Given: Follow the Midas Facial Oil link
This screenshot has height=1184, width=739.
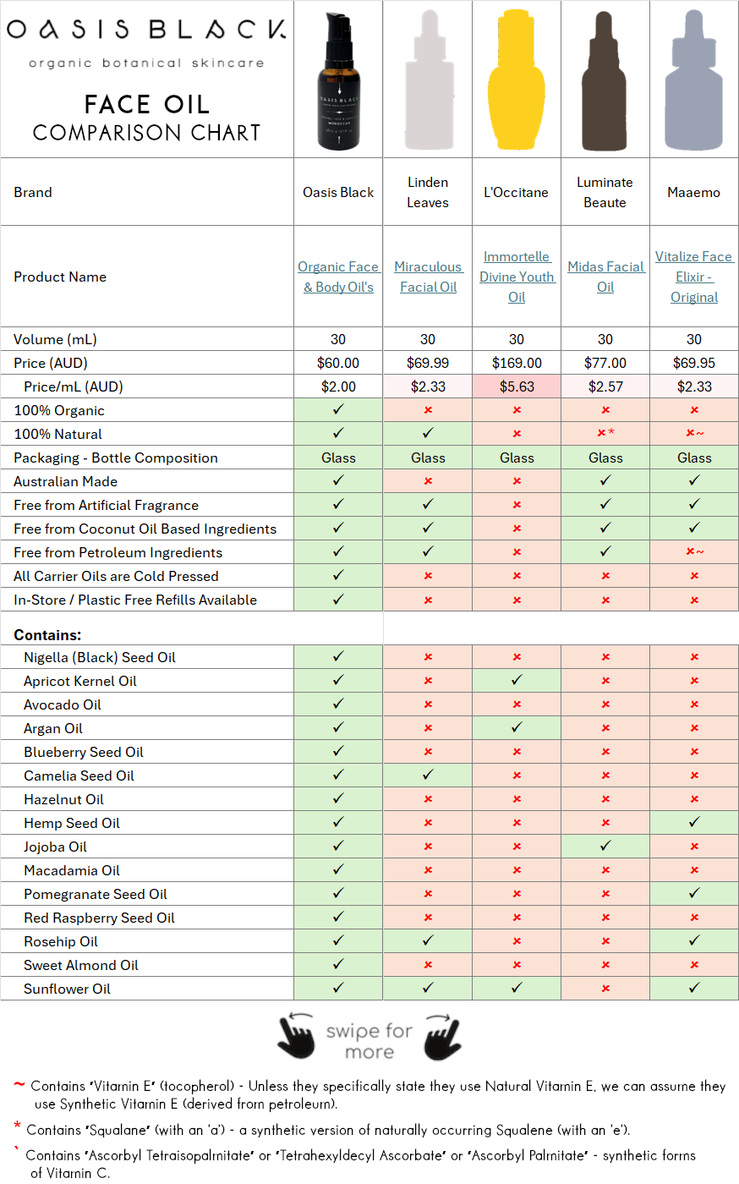Looking at the screenshot, I should [605, 277].
